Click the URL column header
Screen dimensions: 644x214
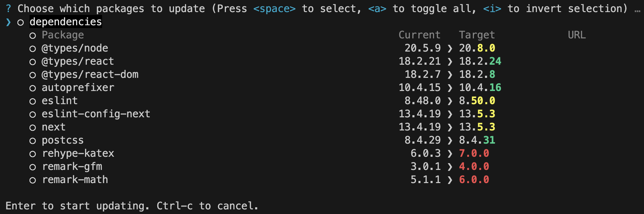[577, 35]
